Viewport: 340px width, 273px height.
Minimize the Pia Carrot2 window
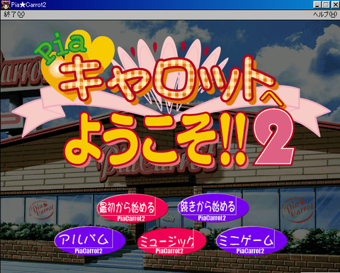tap(317, 5)
